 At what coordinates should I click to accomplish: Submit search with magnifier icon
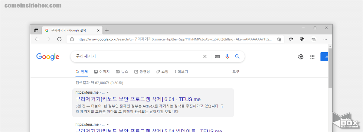(x=237, y=56)
